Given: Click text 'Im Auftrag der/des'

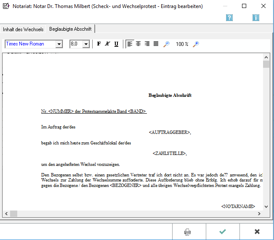Looking at the screenshot, I should [x=58, y=127].
